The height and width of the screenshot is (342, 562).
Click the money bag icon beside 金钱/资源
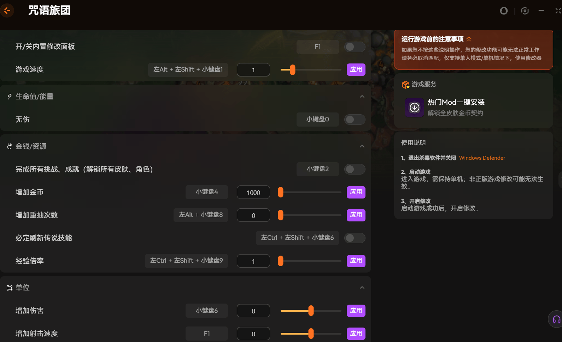click(x=10, y=146)
